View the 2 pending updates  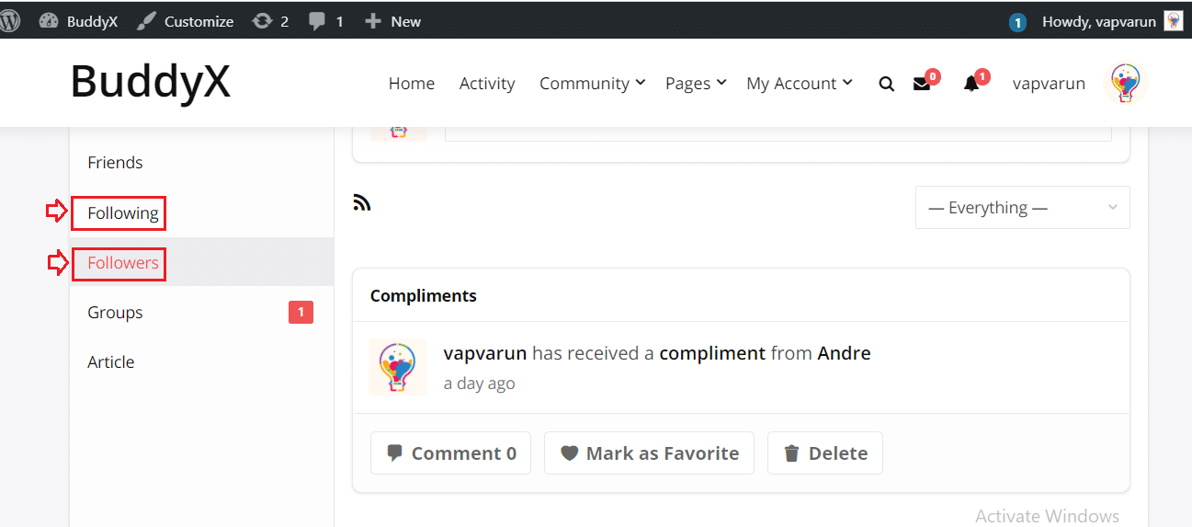point(270,21)
